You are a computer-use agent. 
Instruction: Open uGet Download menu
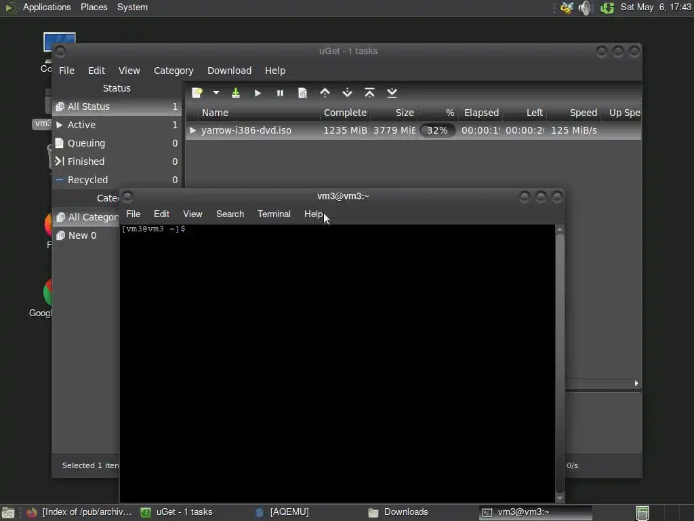229,71
